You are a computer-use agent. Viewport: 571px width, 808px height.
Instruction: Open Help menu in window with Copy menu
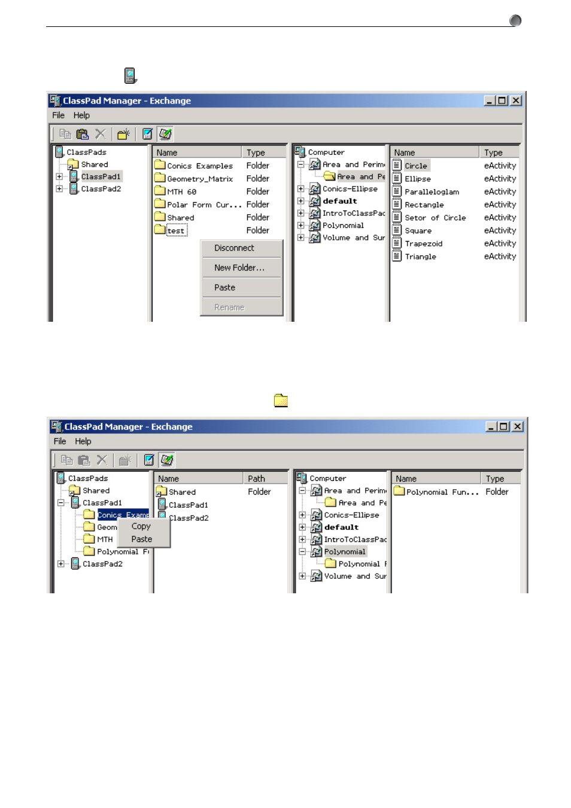point(83,441)
